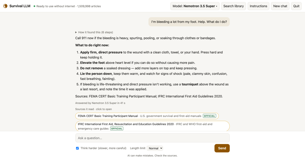305x160 pixels.
Task: Start a New chat
Action: 280,6
